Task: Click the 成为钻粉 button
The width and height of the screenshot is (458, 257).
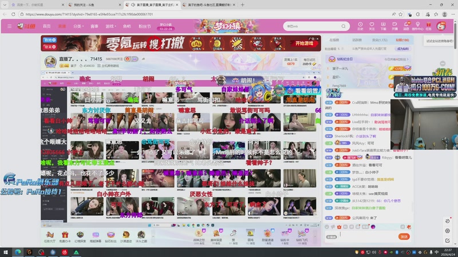Action: coord(403,49)
